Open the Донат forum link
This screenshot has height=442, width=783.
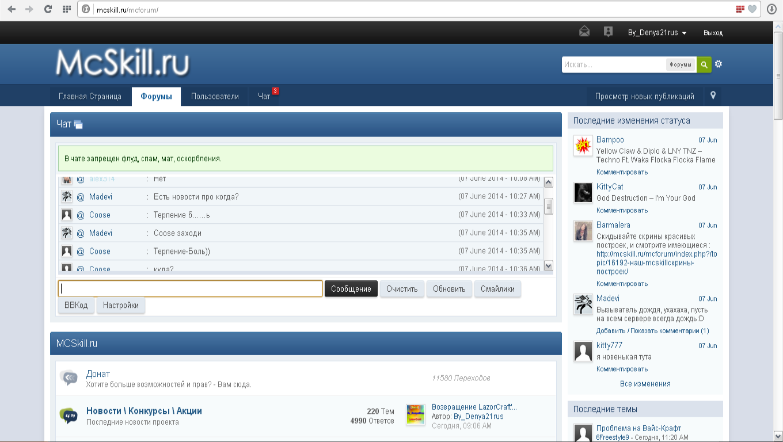[98, 374]
